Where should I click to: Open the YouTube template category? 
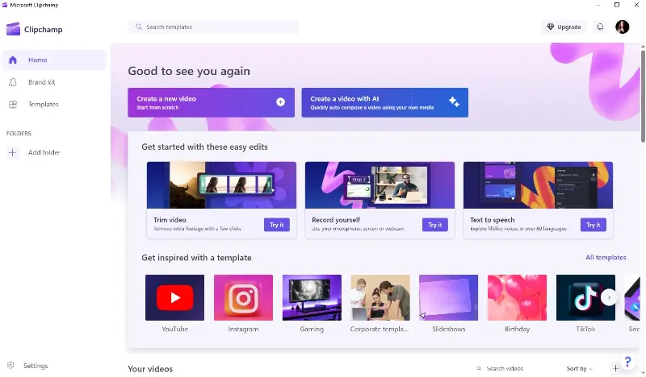click(x=174, y=298)
